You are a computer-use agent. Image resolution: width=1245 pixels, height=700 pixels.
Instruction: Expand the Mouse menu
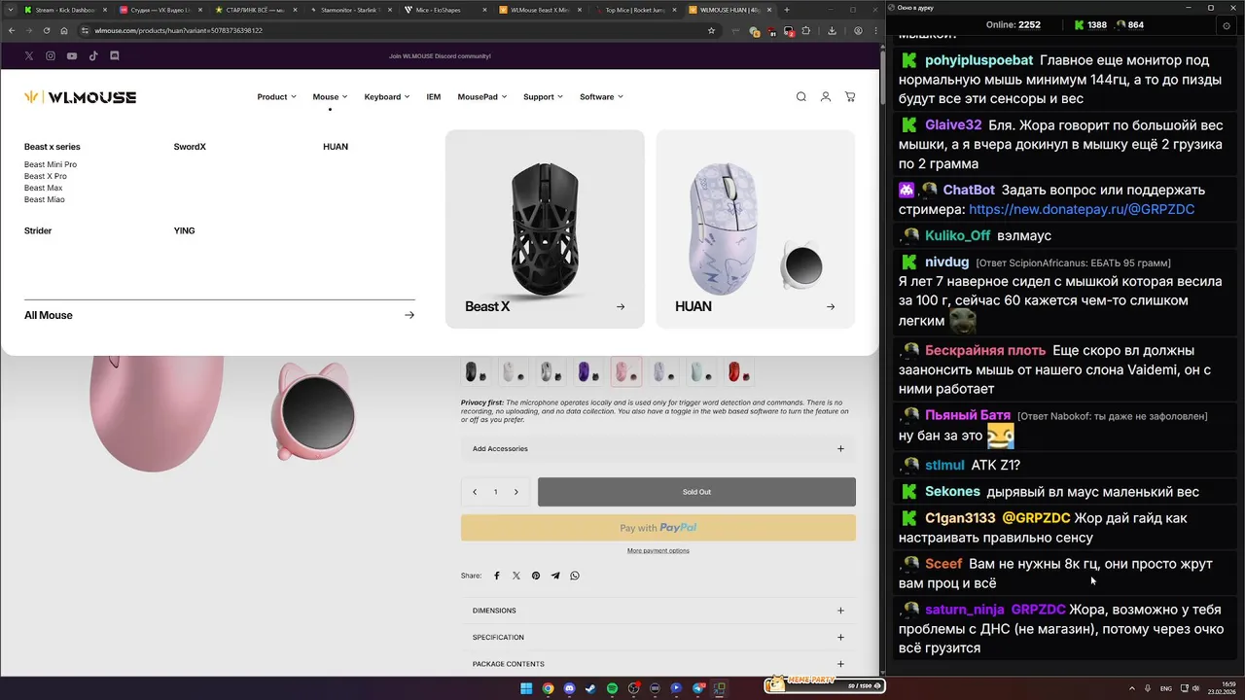pyautogui.click(x=331, y=97)
